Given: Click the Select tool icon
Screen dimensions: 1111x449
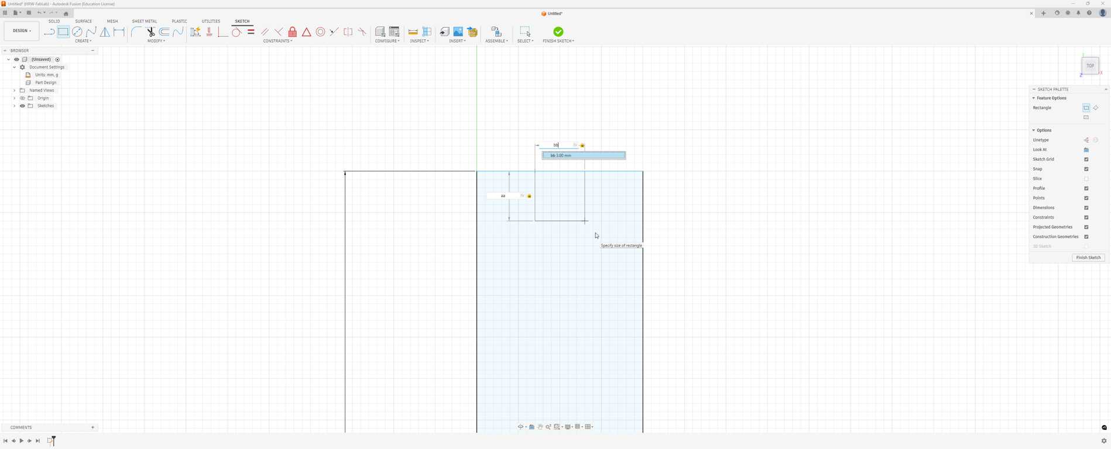Looking at the screenshot, I should [x=525, y=32].
